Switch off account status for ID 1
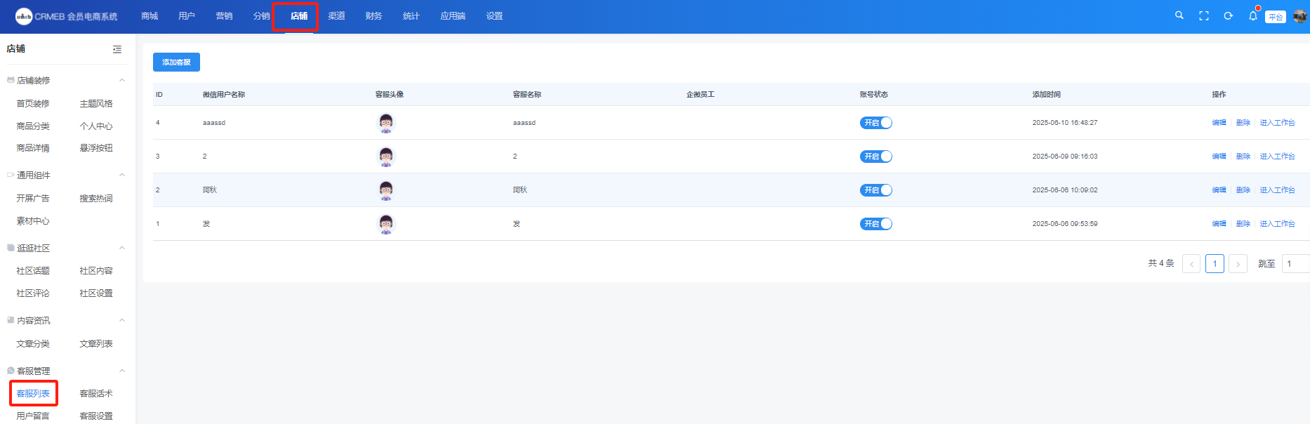 (x=875, y=224)
